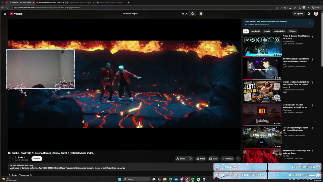Open Discord from the taskbar

[181, 179]
